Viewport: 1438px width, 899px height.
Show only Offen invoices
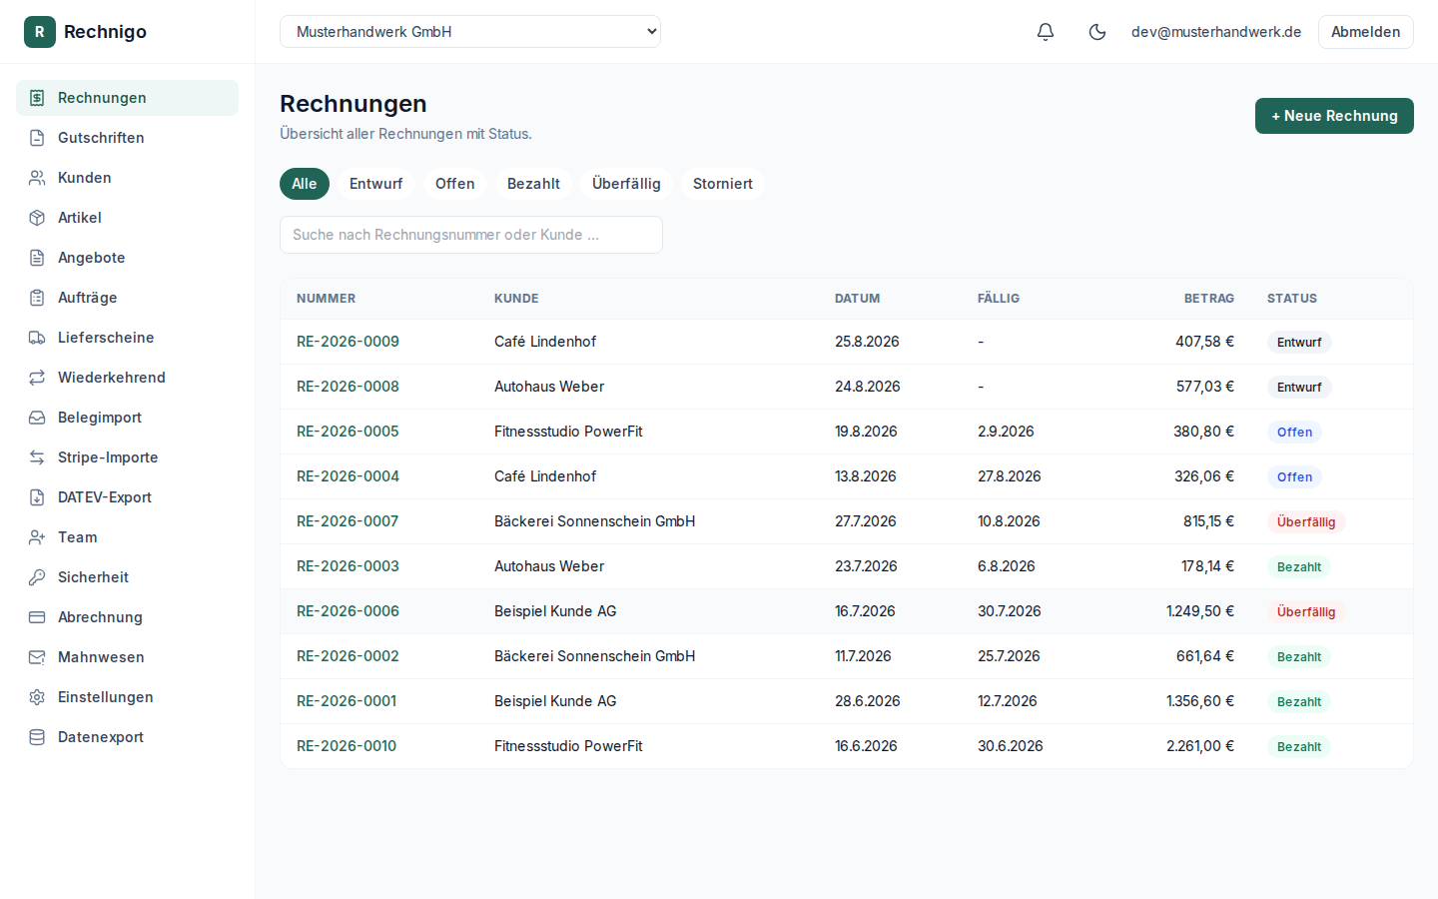pos(454,184)
